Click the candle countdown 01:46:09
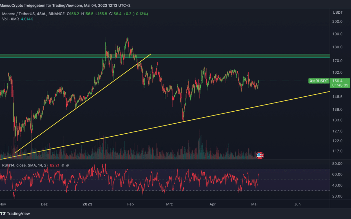This screenshot has width=351, height=219. click(x=340, y=85)
